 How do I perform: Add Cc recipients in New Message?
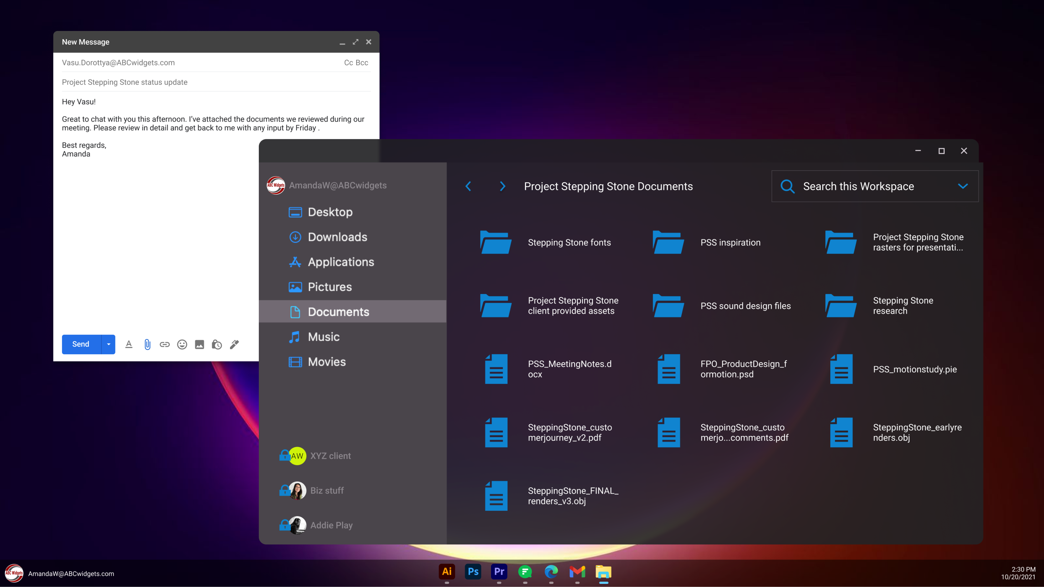pyautogui.click(x=349, y=63)
